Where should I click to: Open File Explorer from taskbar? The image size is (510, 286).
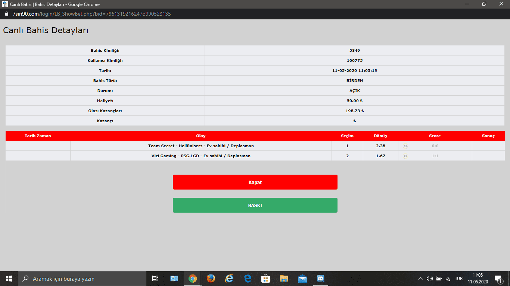click(284, 279)
